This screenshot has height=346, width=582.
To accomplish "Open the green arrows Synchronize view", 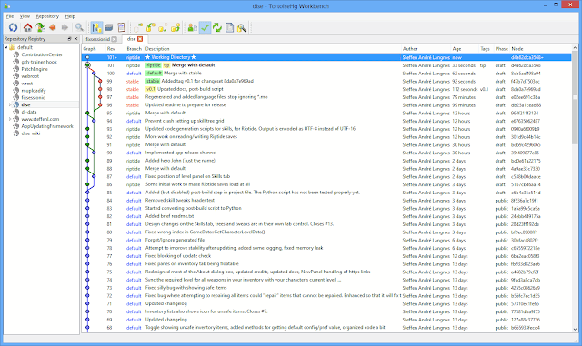I will pos(217,27).
